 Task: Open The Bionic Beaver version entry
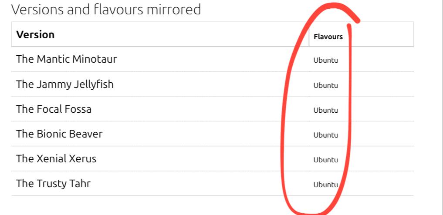(x=59, y=134)
